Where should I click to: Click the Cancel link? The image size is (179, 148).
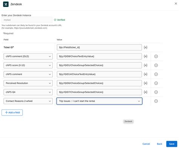[x=146, y=144]
